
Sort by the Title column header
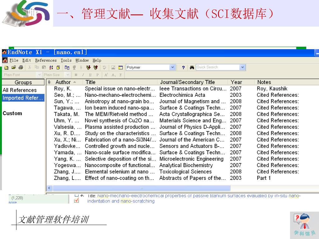120,82
